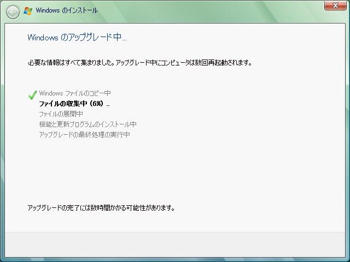Viewport: 350px width, 262px height.
Task: Click the note アップグレードの完了には数時間かかる
Action: pos(101,208)
